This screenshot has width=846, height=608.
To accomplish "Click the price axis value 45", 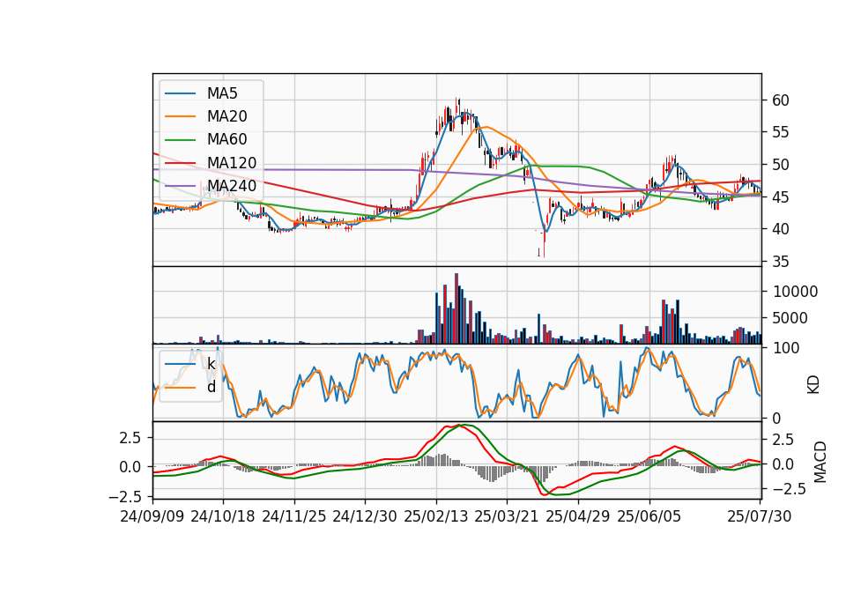I will tap(781, 197).
